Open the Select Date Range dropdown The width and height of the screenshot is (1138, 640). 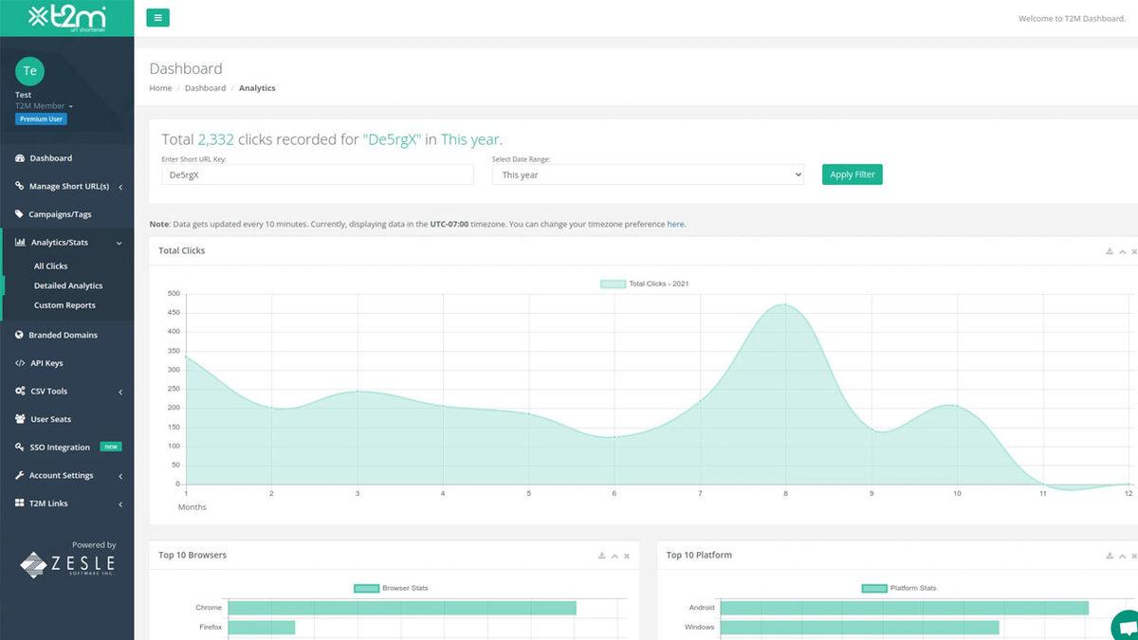click(648, 175)
